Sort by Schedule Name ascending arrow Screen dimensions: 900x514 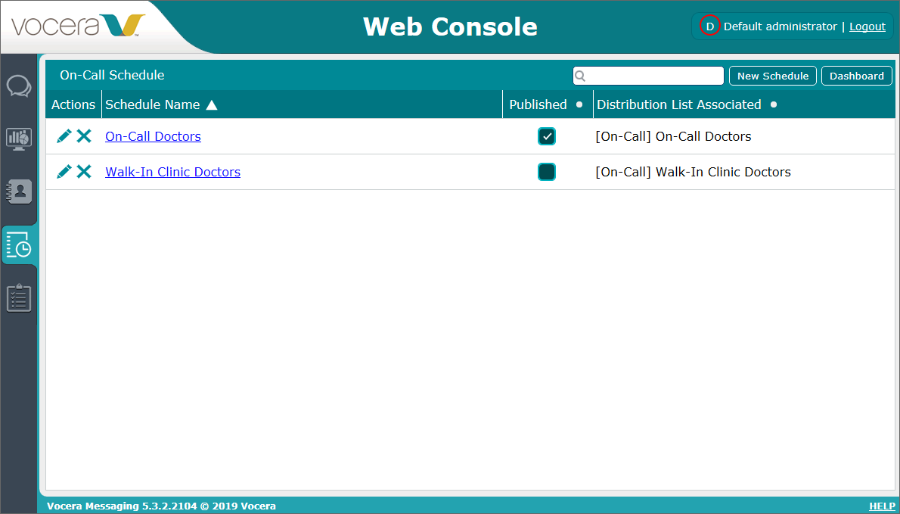pos(212,105)
